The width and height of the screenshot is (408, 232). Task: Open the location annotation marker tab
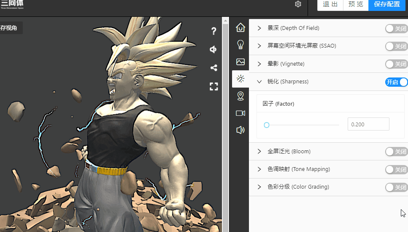point(240,96)
